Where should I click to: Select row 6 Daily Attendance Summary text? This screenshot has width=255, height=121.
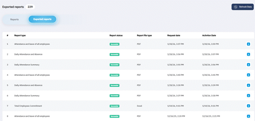(27, 96)
